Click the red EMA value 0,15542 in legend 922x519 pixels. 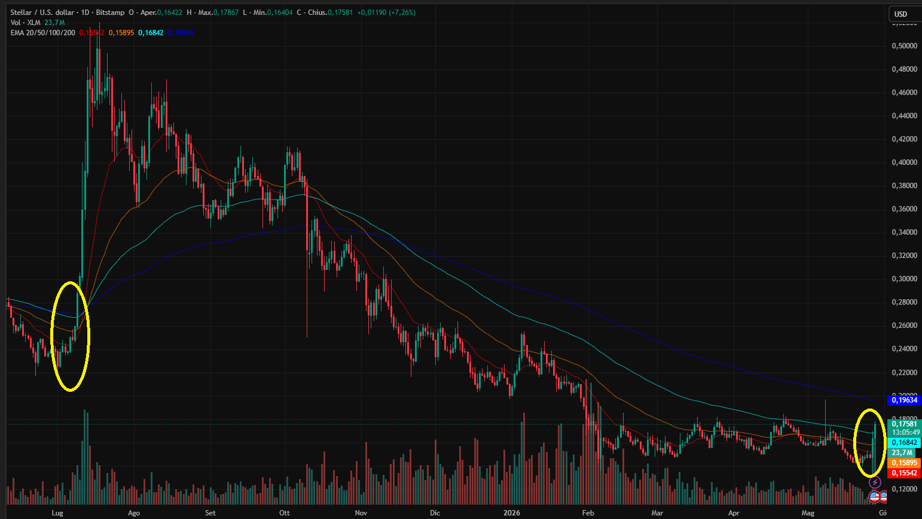[91, 33]
